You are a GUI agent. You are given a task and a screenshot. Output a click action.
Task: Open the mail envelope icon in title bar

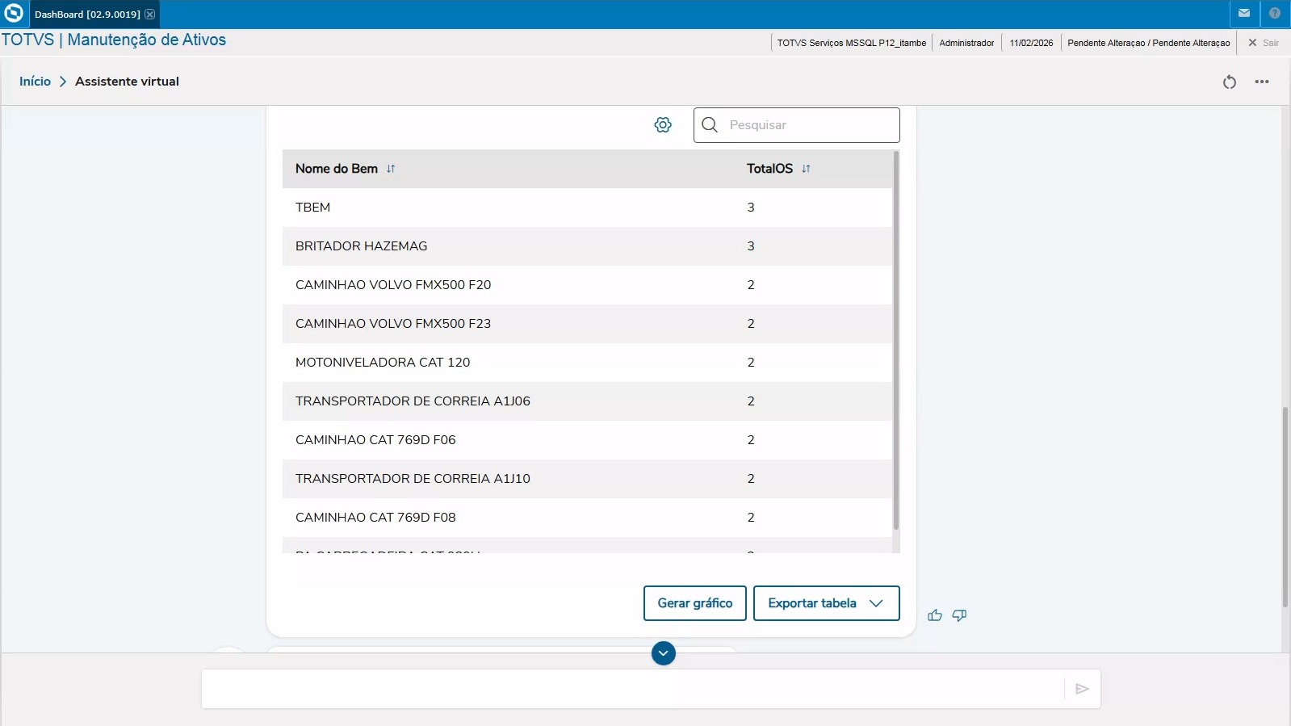point(1244,14)
